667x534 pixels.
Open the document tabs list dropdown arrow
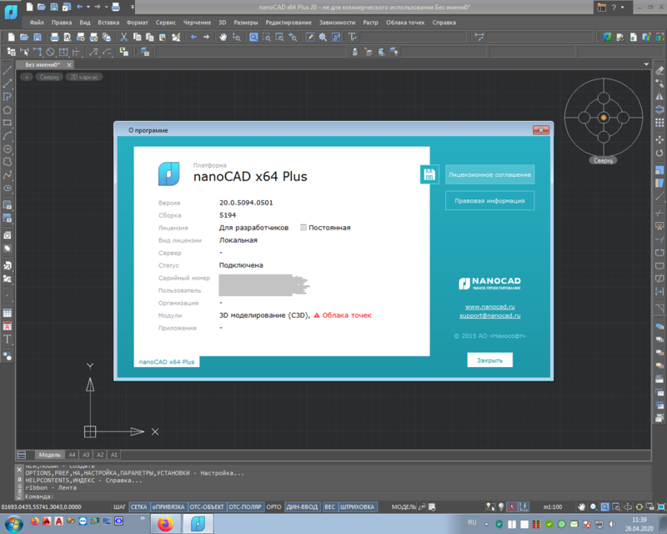pos(646,64)
